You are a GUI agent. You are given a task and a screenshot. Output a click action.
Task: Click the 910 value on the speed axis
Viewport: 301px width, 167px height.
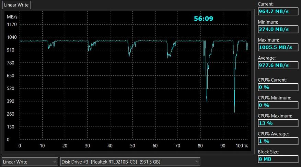point(11,50)
